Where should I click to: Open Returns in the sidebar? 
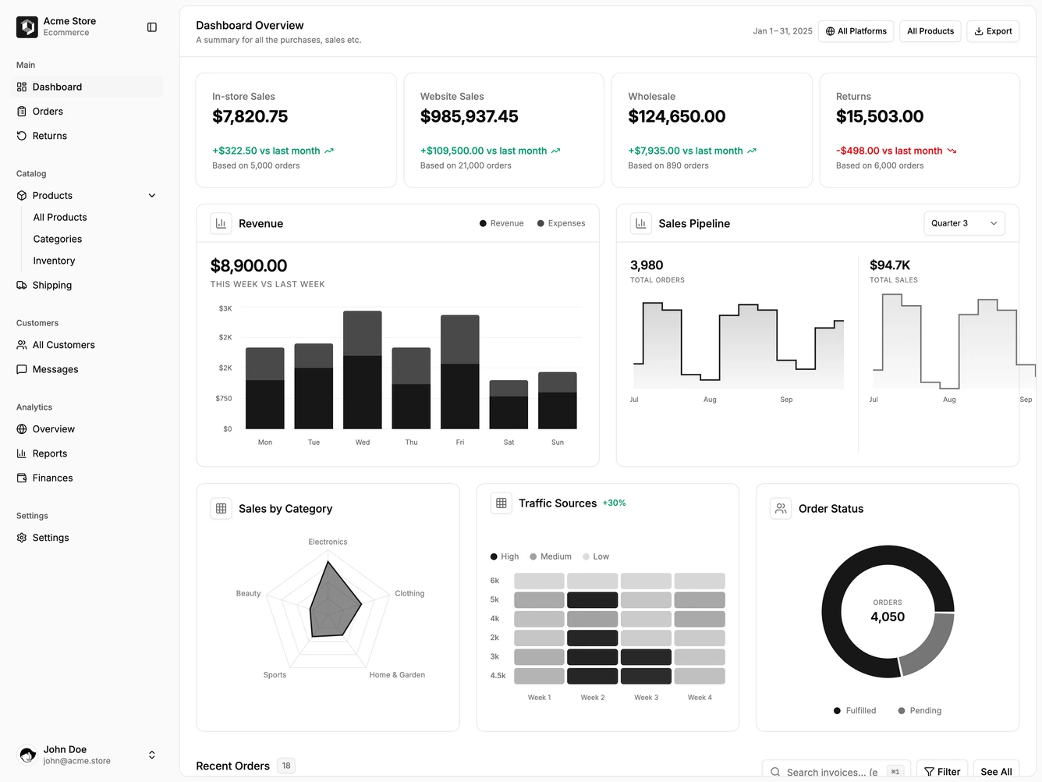click(x=87, y=136)
